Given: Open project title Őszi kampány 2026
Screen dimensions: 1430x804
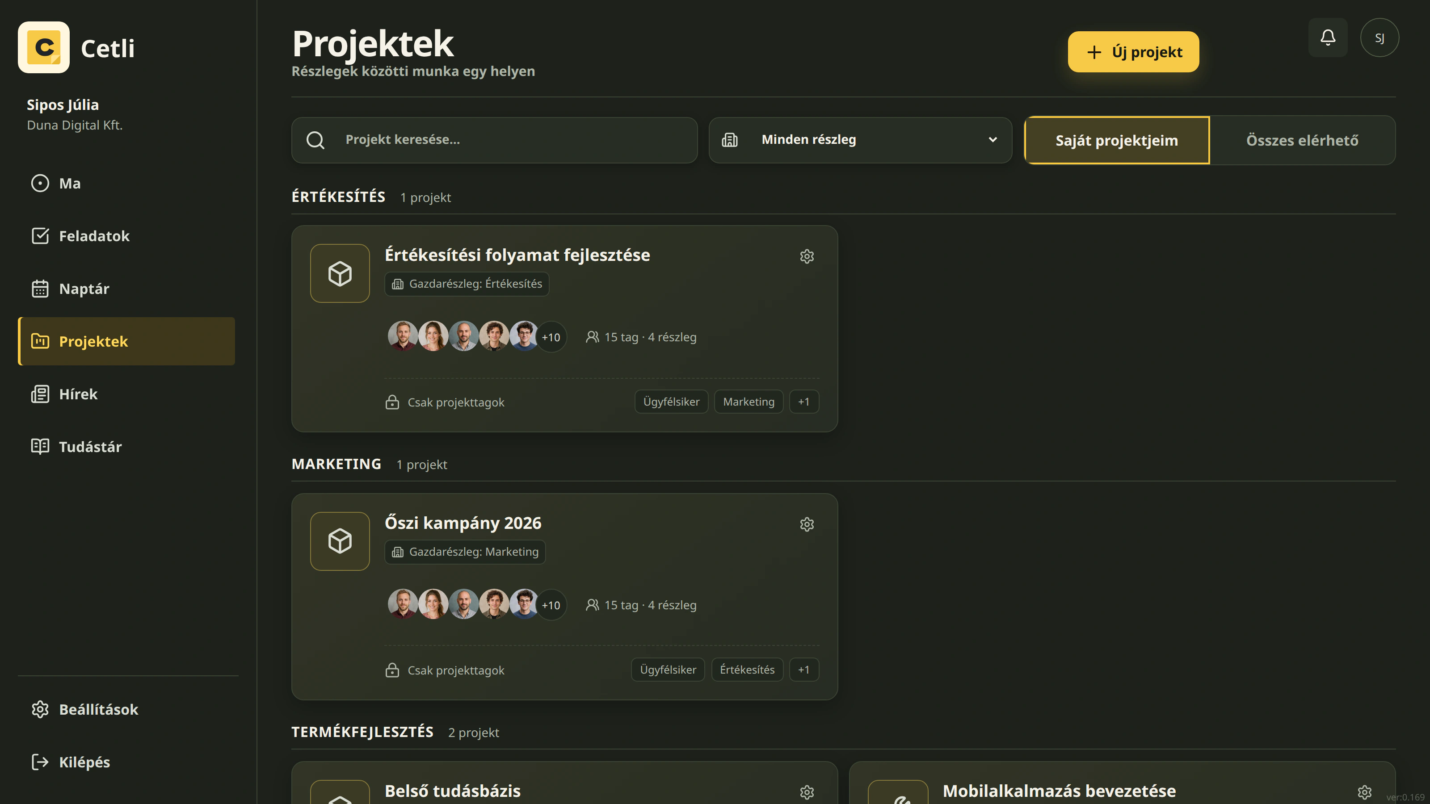Looking at the screenshot, I should 463,523.
